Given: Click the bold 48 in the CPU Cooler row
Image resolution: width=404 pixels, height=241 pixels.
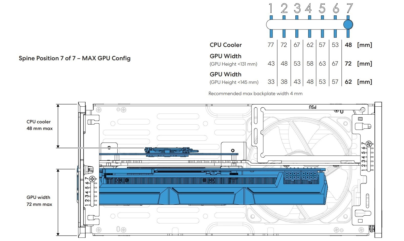Looking at the screenshot, I should click(x=348, y=45).
